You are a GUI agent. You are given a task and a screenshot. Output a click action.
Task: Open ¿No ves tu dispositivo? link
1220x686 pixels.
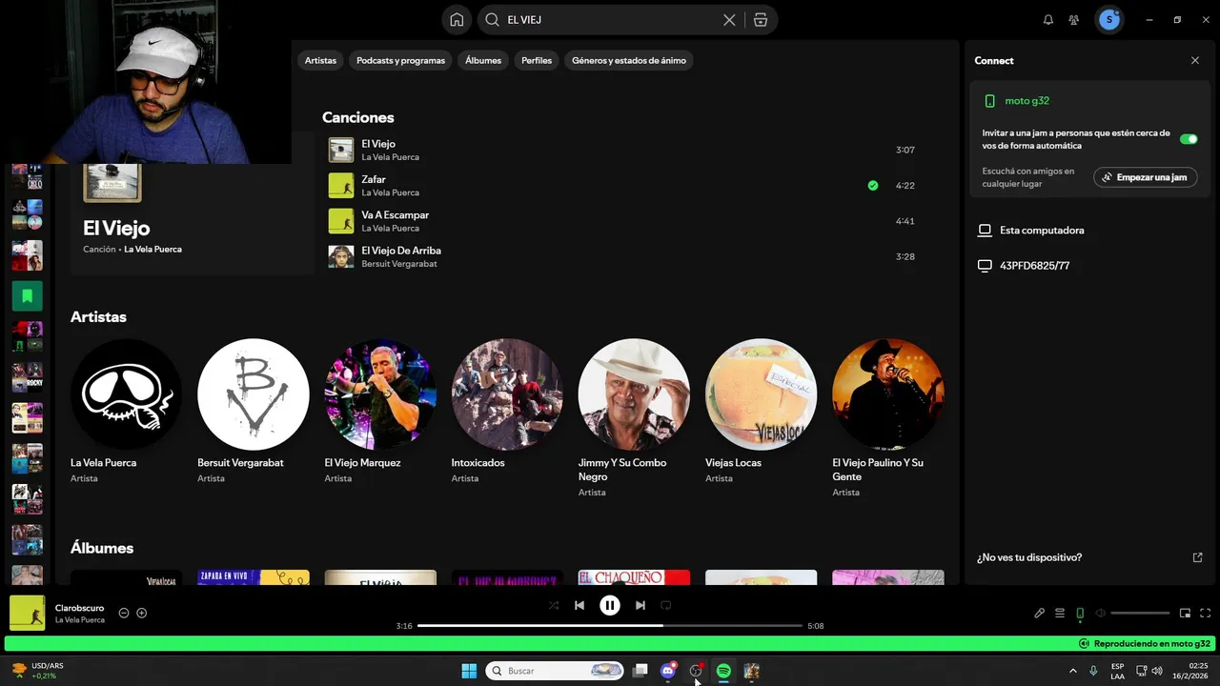1029,557
